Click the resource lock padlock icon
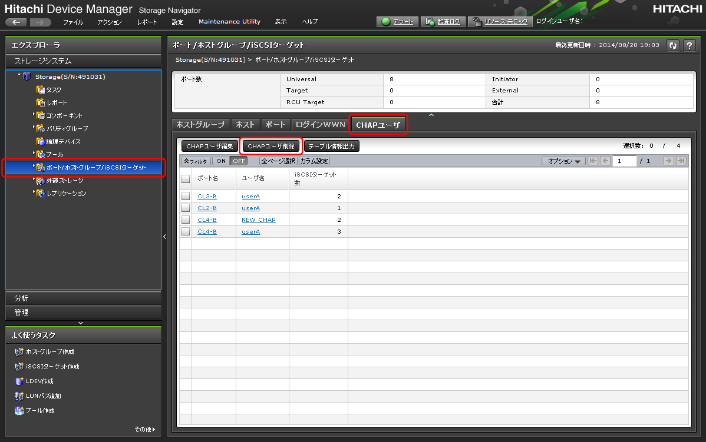Image resolution: width=706 pixels, height=442 pixels. click(477, 22)
